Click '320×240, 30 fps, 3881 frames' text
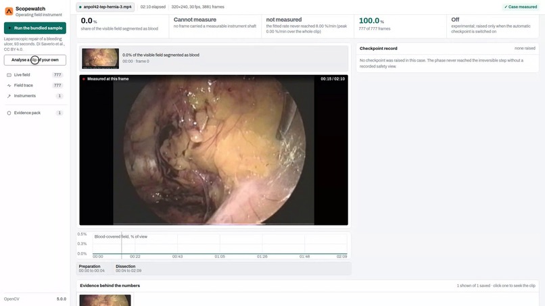The width and height of the screenshot is (545, 306). 197,7
